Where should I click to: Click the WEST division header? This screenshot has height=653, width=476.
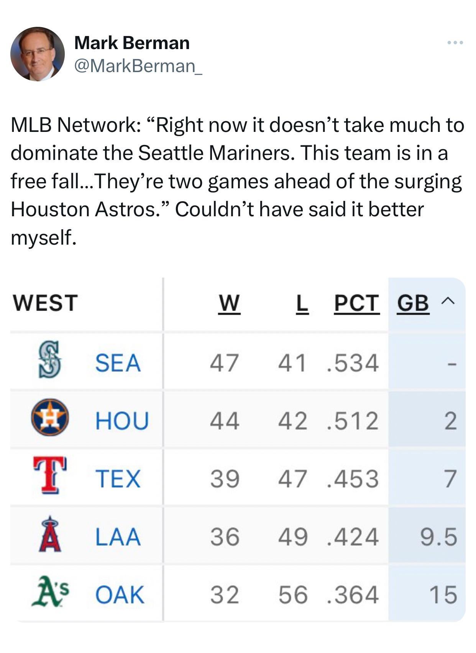tap(45, 303)
